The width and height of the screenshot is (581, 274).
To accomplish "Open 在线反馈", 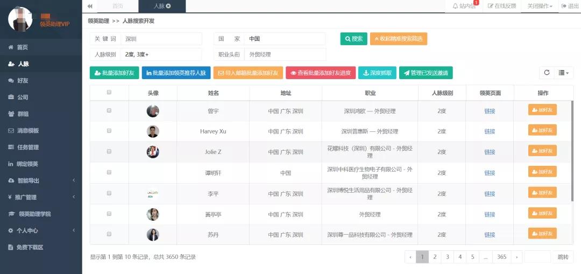I will [x=502, y=6].
